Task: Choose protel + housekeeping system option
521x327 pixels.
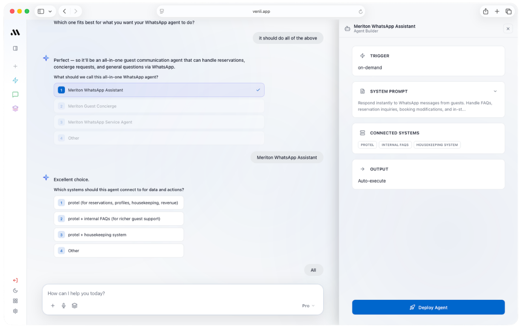Action: (x=119, y=235)
